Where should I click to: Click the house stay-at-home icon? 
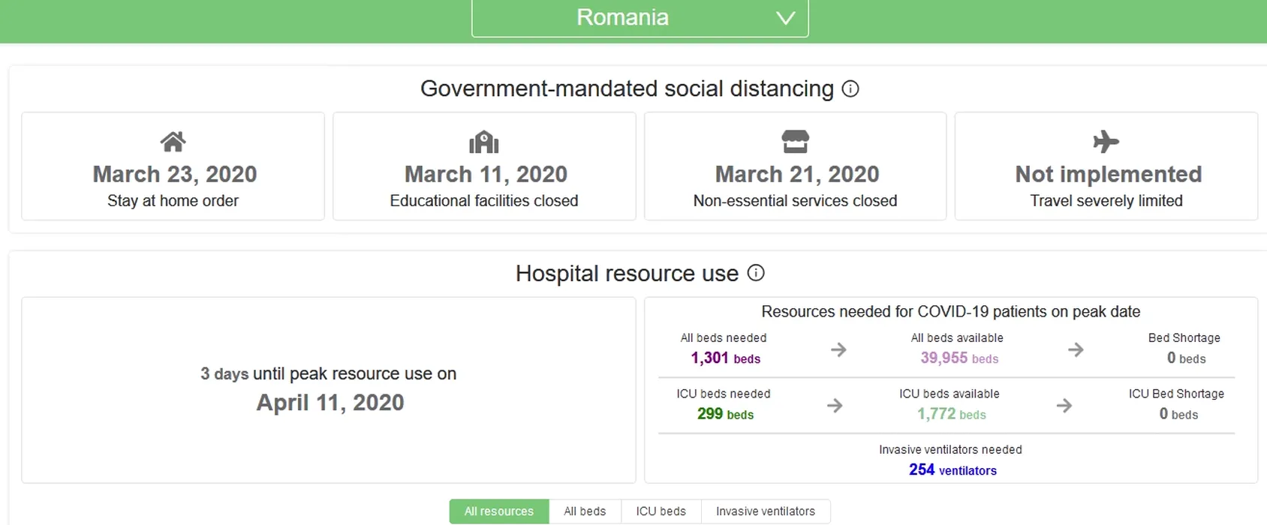(x=173, y=141)
